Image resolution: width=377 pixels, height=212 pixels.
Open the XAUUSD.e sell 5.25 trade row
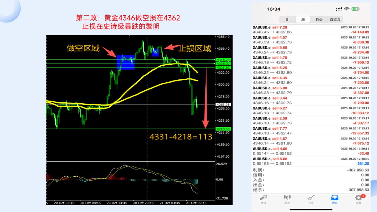click(311, 70)
